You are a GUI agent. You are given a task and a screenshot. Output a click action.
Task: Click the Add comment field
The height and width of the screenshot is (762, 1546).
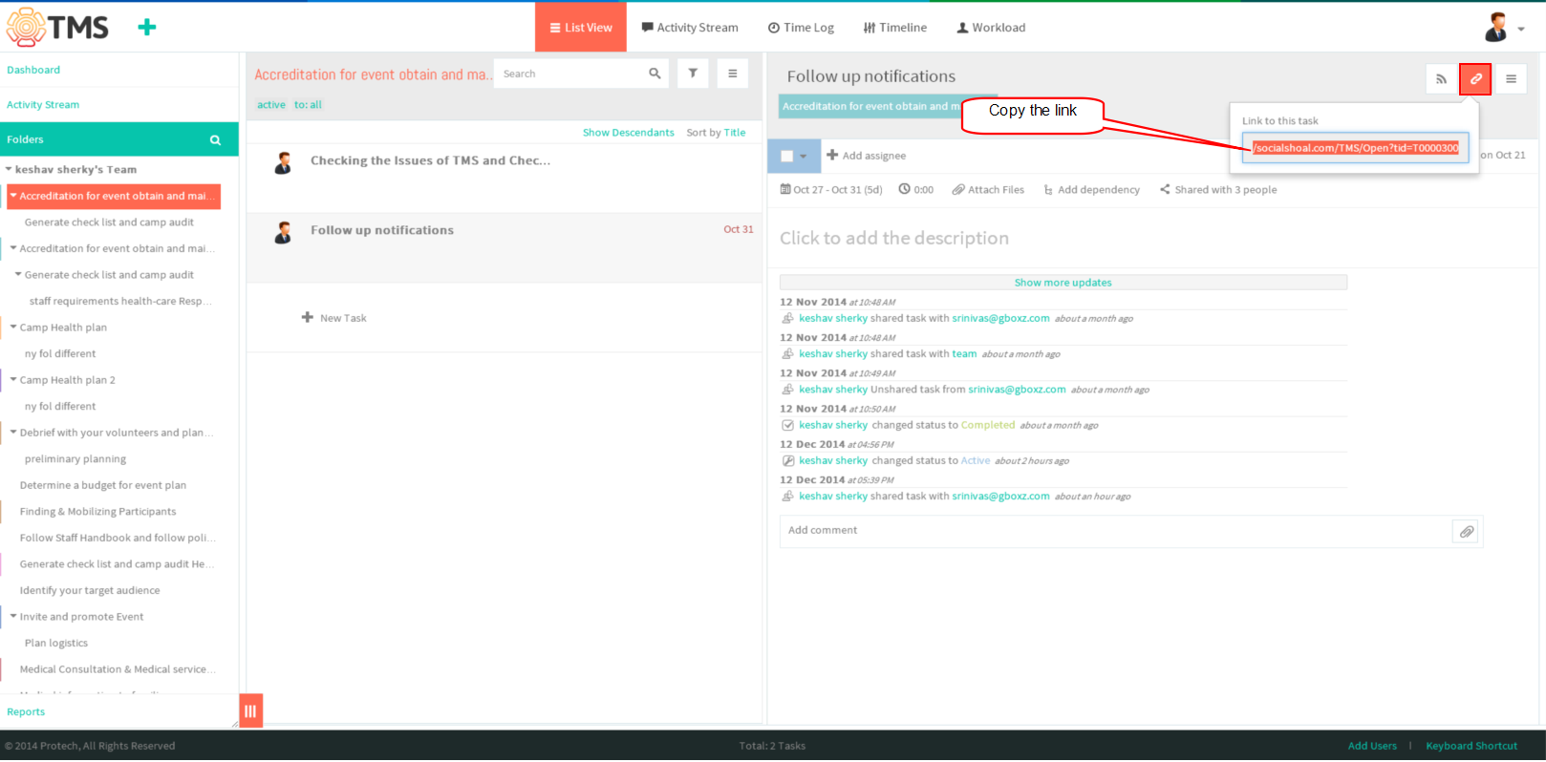tap(1115, 531)
